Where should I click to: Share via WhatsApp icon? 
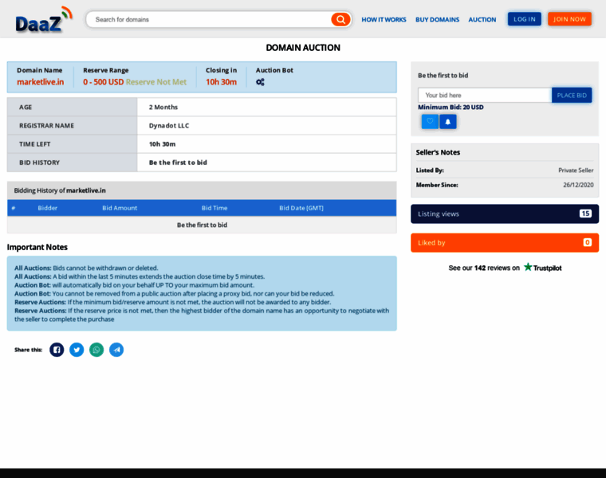coord(96,350)
